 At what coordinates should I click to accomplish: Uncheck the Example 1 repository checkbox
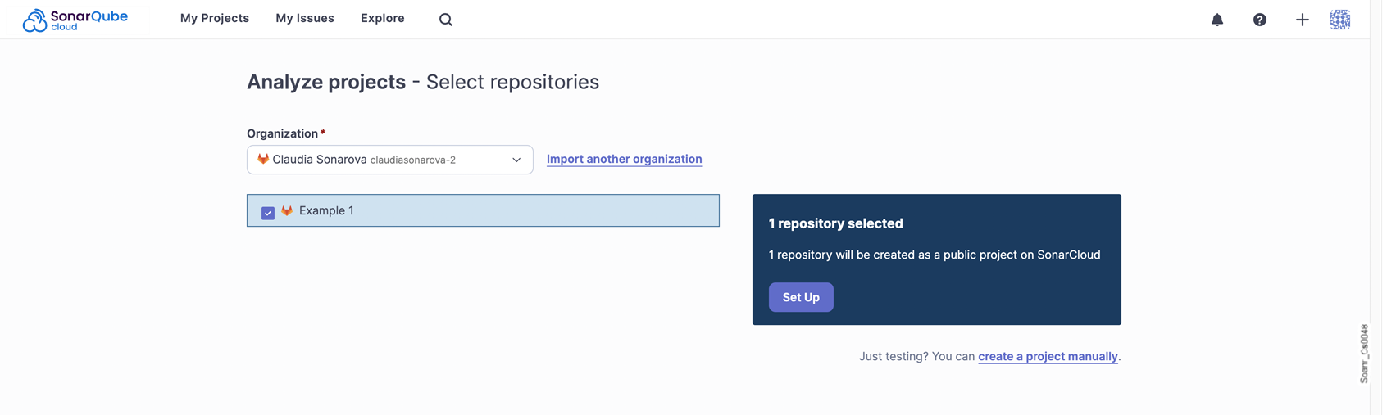click(x=268, y=213)
